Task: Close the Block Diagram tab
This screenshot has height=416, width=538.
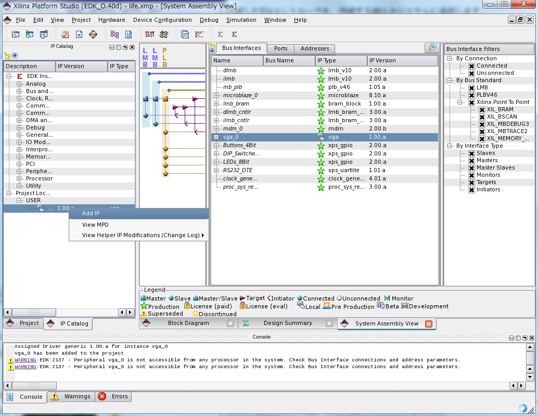Action: coord(230,323)
